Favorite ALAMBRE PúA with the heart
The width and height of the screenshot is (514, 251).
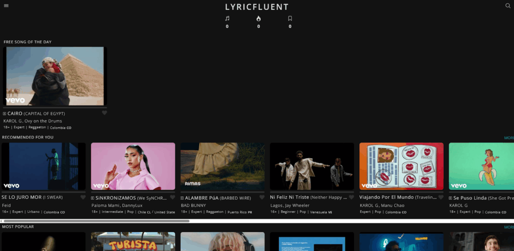coord(262,197)
